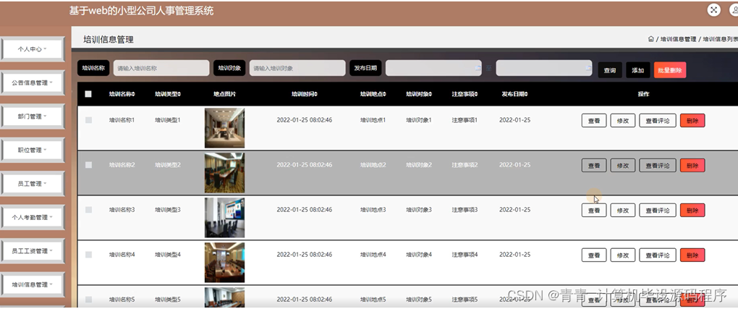Click 修改 button for 培训名称1 row
The width and height of the screenshot is (738, 309).
(623, 121)
